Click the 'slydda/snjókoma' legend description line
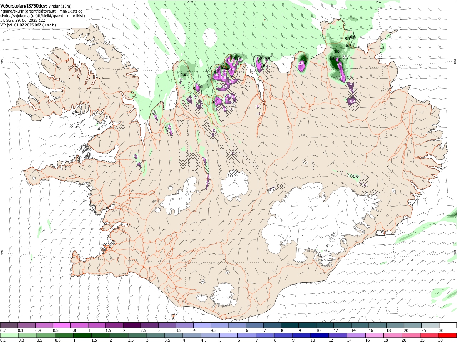 [42, 16]
